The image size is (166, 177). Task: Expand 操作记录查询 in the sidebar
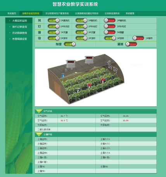pyautogui.click(x=19, y=27)
